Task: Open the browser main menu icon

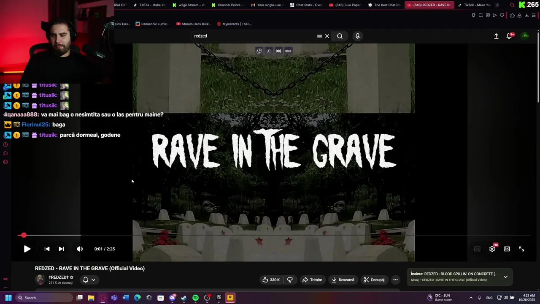Action: click(x=534, y=16)
